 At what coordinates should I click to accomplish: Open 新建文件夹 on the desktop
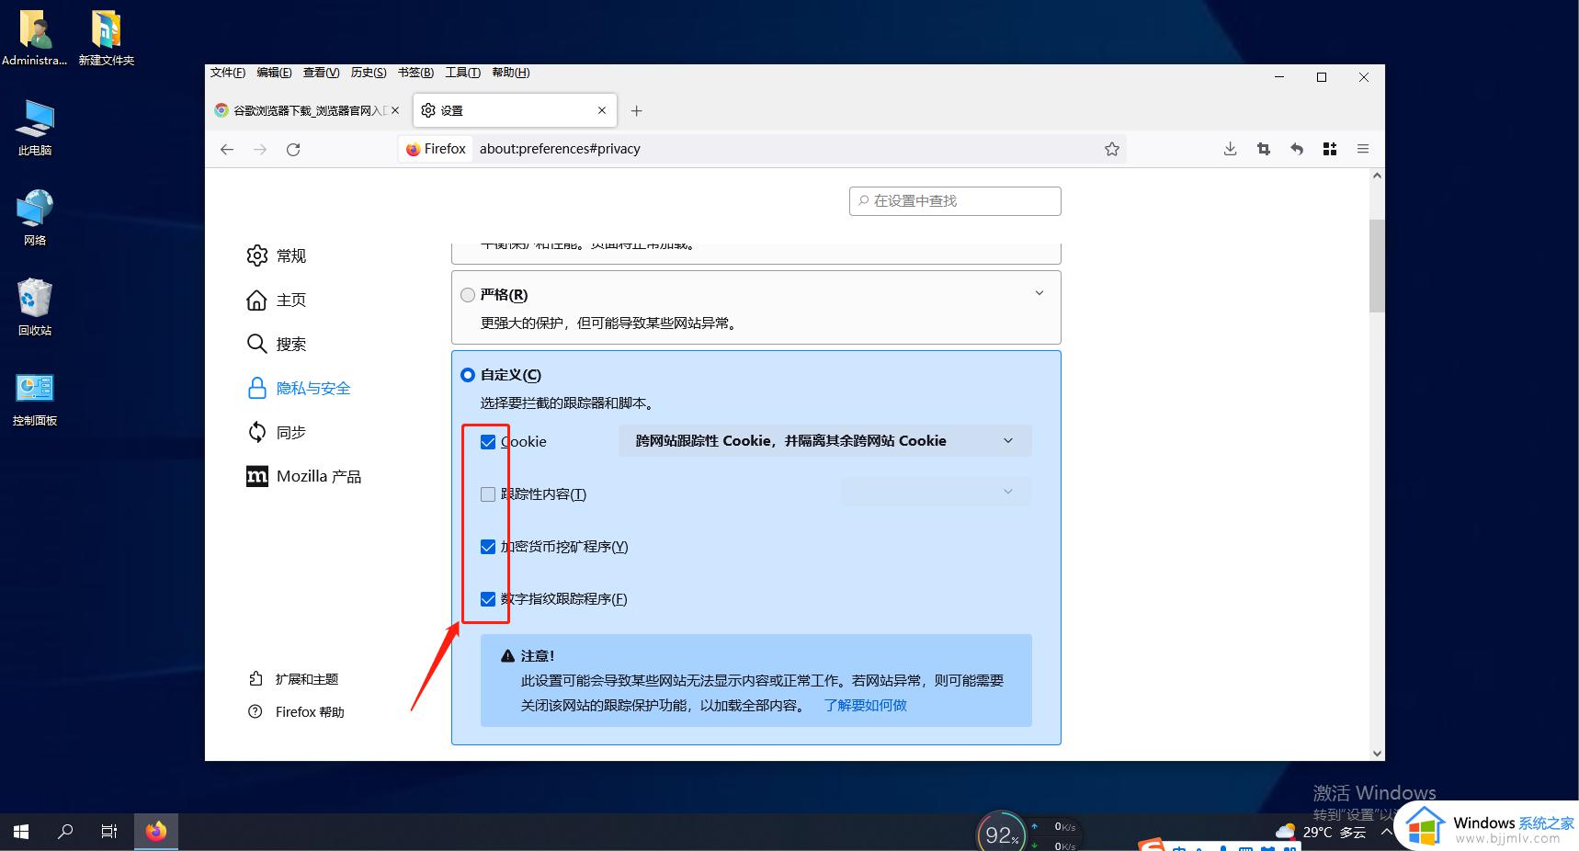coord(107,39)
